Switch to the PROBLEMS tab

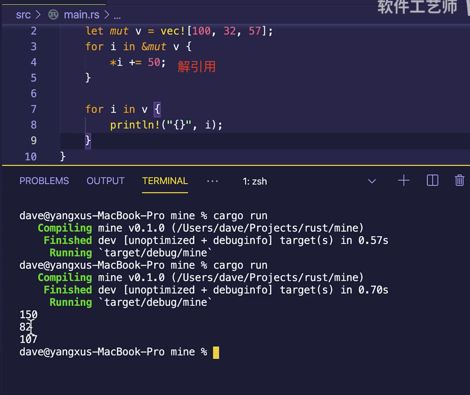[x=44, y=181]
